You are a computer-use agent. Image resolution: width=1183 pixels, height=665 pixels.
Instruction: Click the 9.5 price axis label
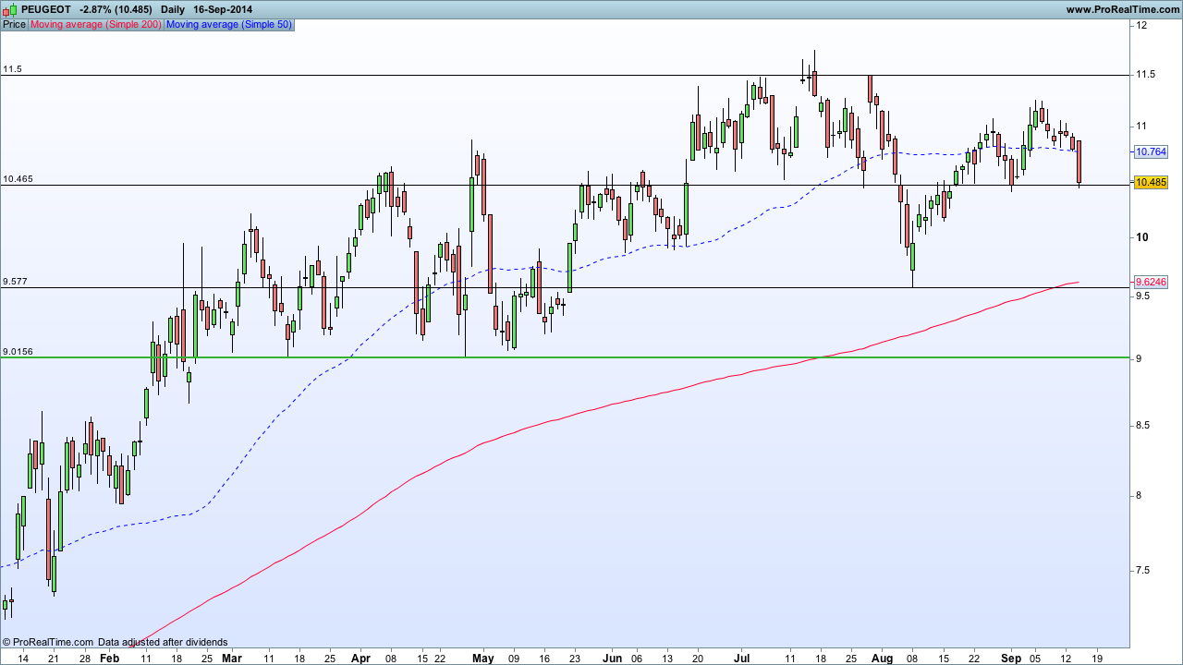coord(1143,296)
